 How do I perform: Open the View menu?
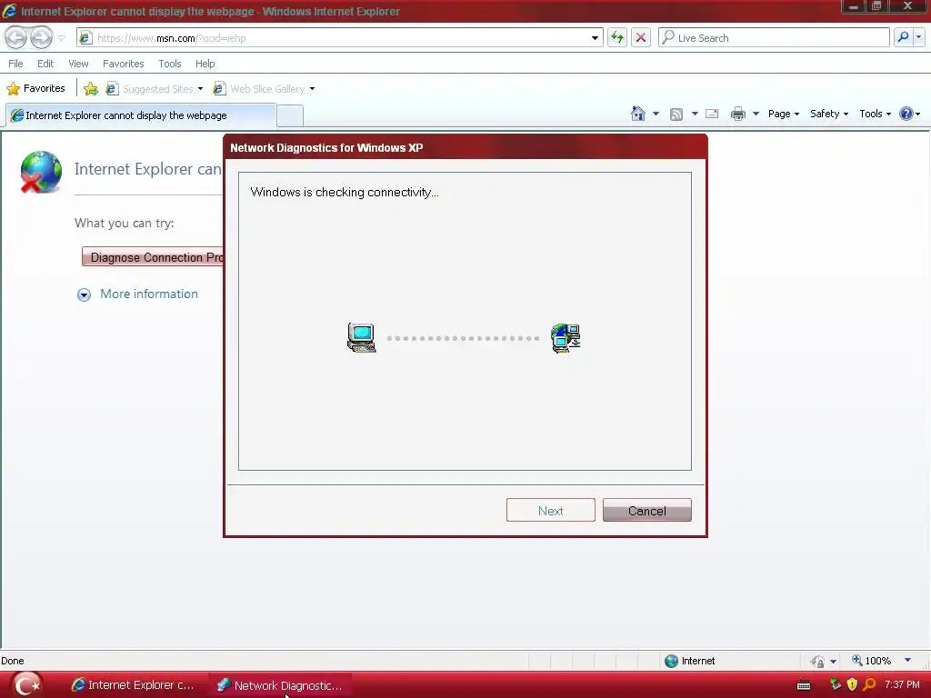click(78, 64)
